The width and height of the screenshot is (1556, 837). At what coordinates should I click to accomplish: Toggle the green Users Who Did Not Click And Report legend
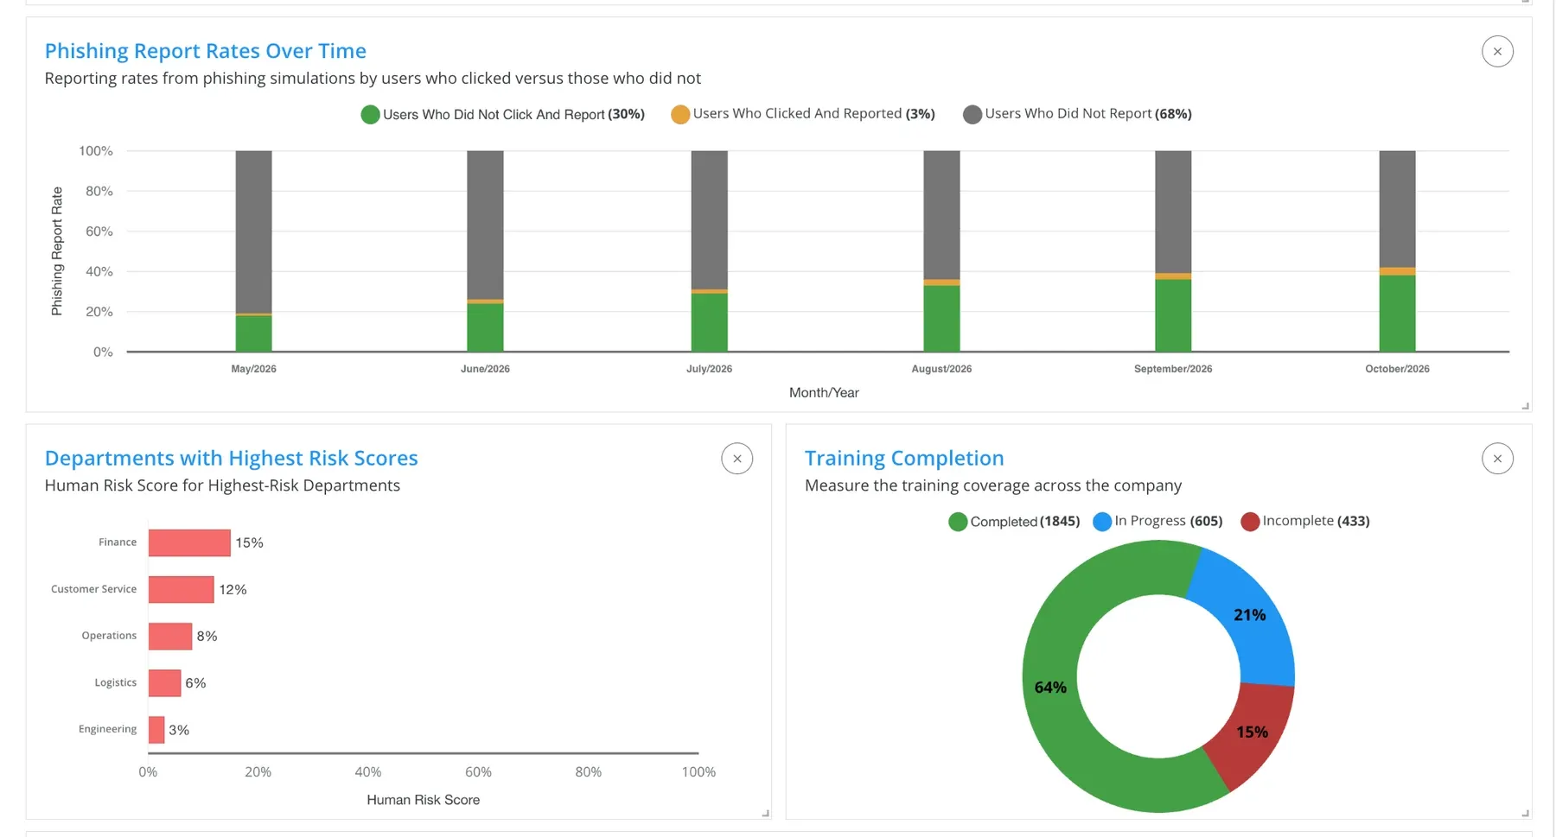503,114
